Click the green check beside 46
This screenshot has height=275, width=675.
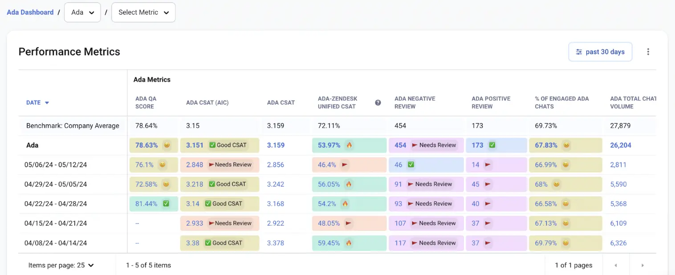[411, 165]
